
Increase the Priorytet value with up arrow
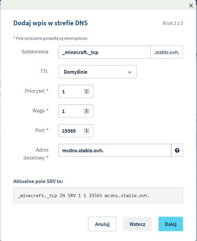[x=87, y=90]
